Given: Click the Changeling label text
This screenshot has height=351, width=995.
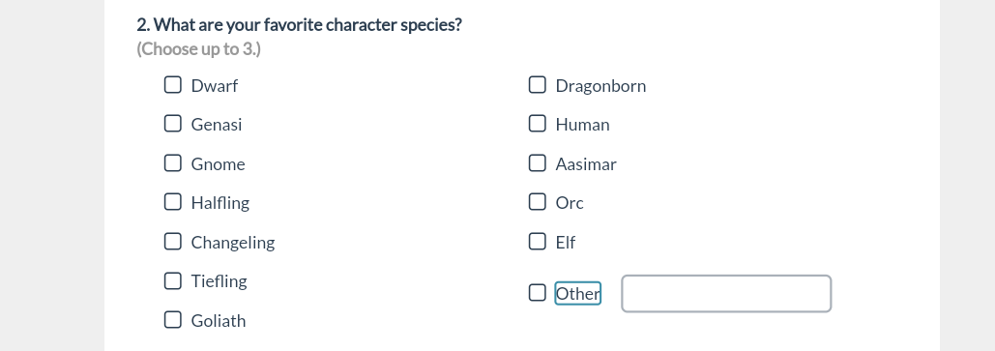Looking at the screenshot, I should pos(233,243).
